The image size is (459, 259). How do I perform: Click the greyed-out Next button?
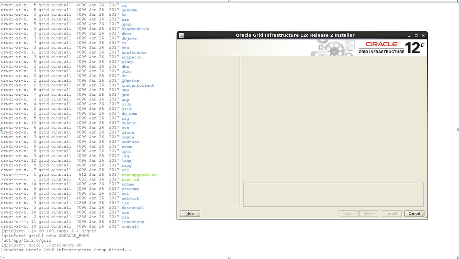(x=369, y=213)
